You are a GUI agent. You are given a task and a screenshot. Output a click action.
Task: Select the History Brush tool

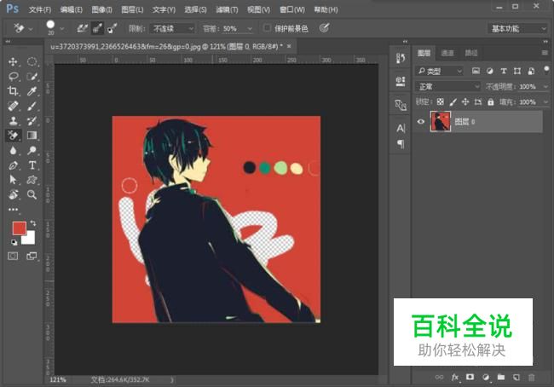pyautogui.click(x=32, y=120)
